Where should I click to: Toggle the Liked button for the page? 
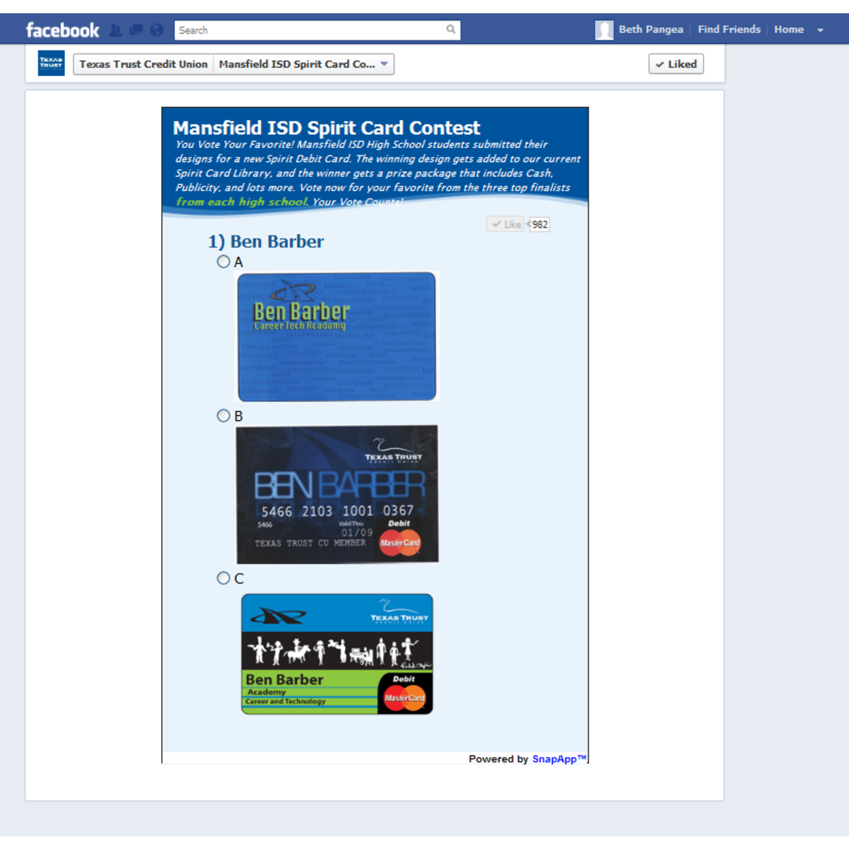click(x=676, y=64)
